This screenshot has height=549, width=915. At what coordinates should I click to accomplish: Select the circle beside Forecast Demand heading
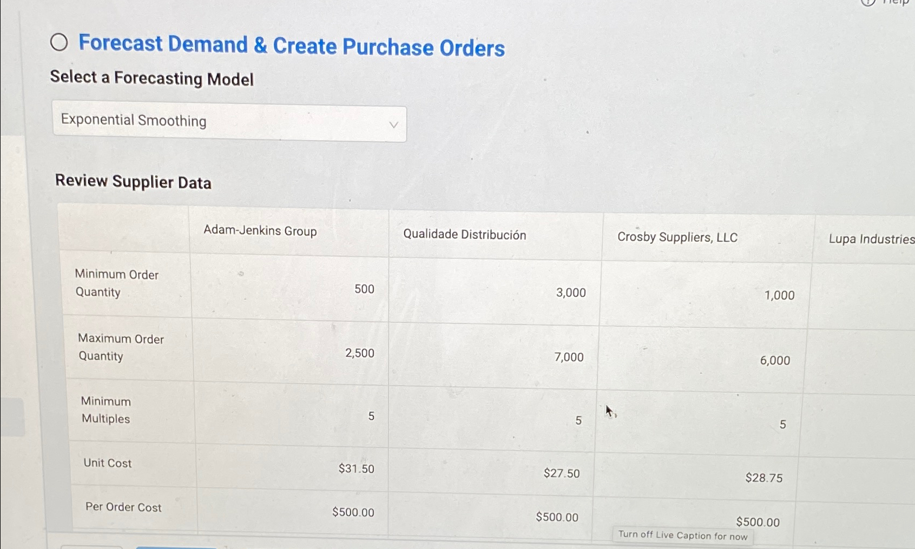coord(59,43)
